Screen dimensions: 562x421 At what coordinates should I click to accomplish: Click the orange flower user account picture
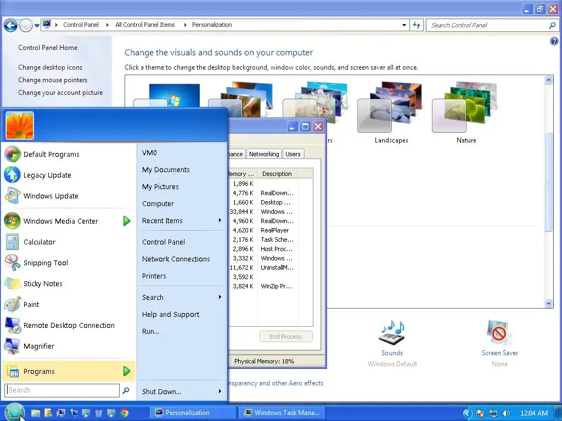pyautogui.click(x=20, y=126)
